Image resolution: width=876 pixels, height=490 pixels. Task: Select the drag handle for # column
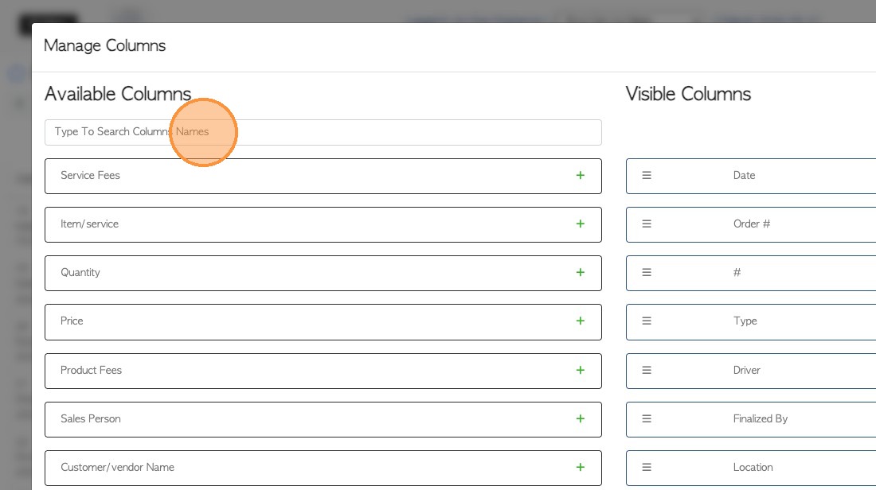pyautogui.click(x=647, y=273)
